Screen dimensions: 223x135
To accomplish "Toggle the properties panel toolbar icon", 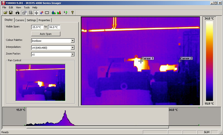I will pyautogui.click(x=25, y=13).
